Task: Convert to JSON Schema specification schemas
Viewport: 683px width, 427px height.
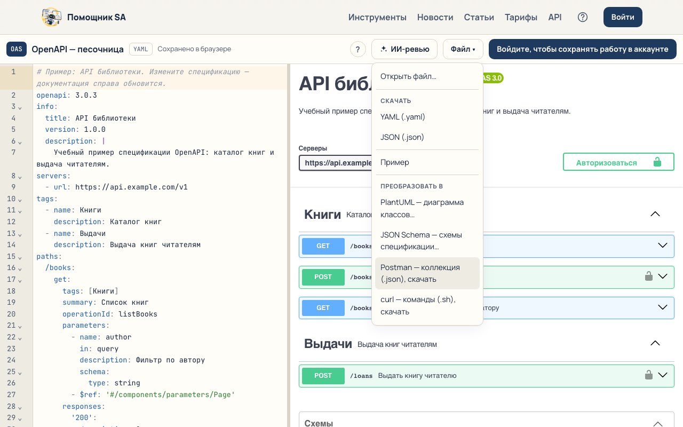Action: tap(427, 241)
